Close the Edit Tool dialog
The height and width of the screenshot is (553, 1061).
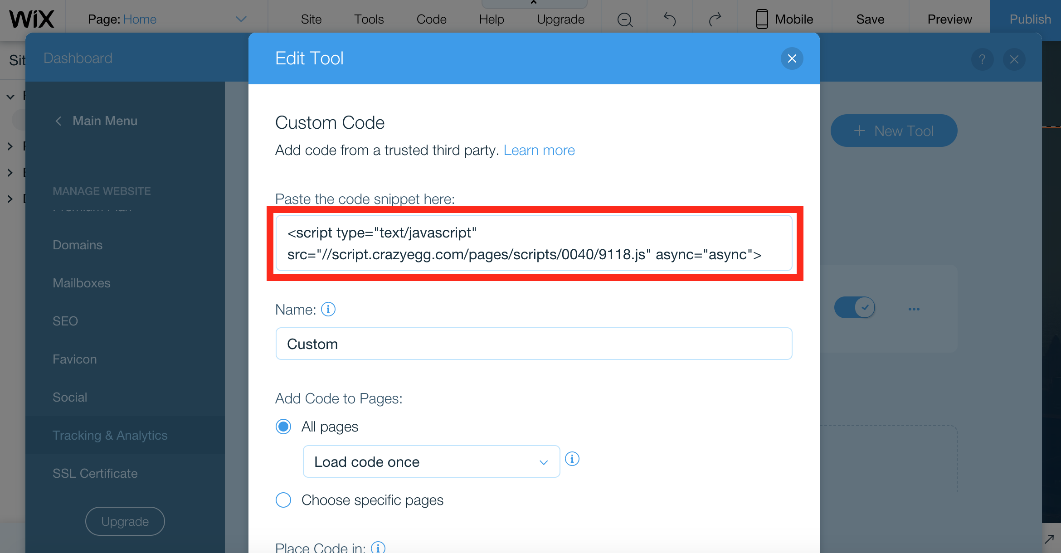(792, 58)
